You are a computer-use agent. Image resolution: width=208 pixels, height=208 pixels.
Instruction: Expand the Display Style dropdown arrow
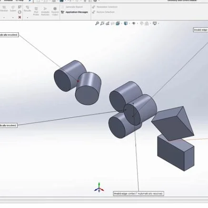point(129,24)
